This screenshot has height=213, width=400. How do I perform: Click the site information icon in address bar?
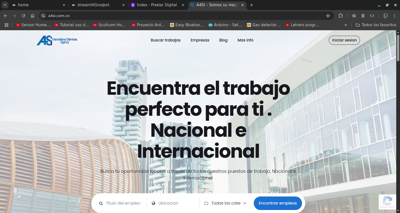[43, 16]
